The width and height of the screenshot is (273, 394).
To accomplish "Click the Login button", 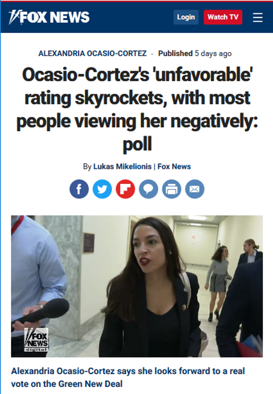I will 186,17.
